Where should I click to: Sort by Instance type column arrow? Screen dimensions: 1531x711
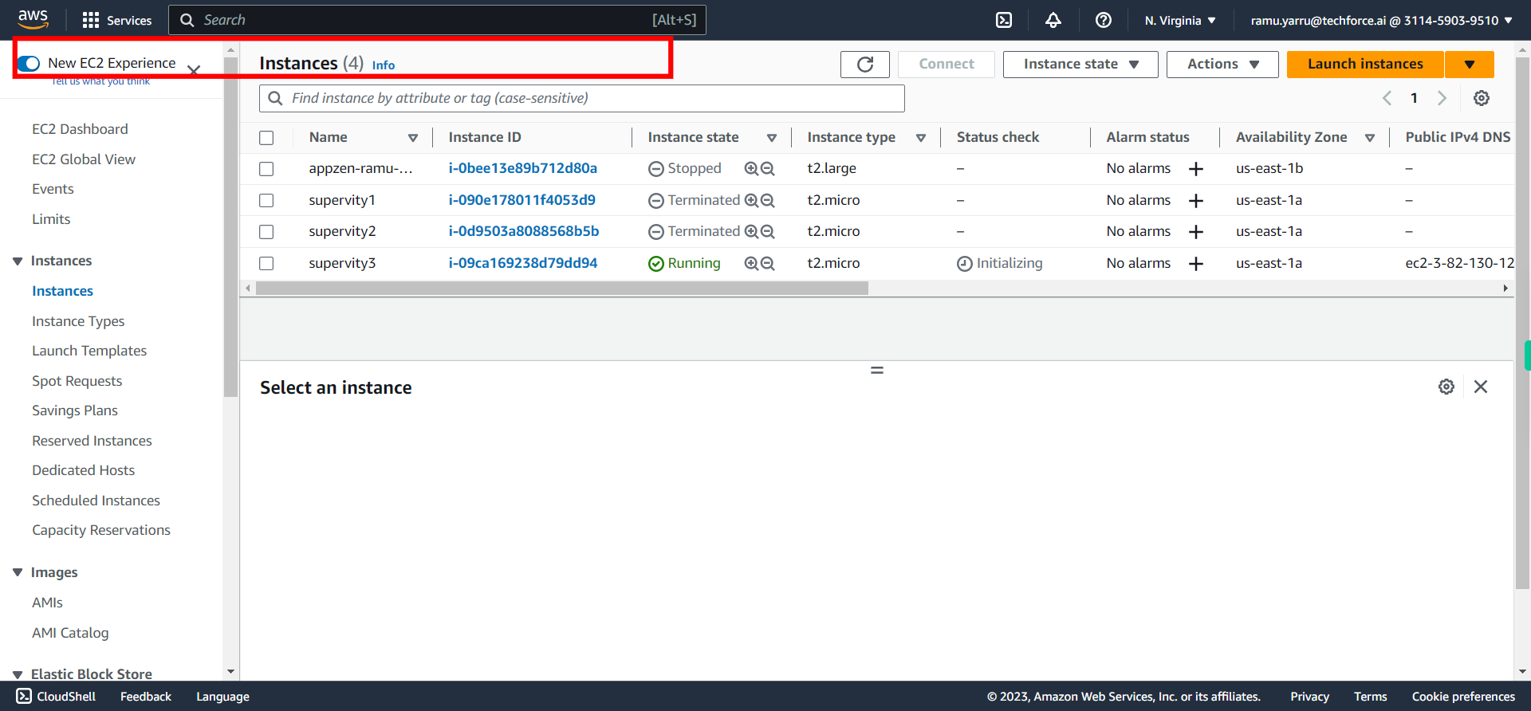pos(921,138)
